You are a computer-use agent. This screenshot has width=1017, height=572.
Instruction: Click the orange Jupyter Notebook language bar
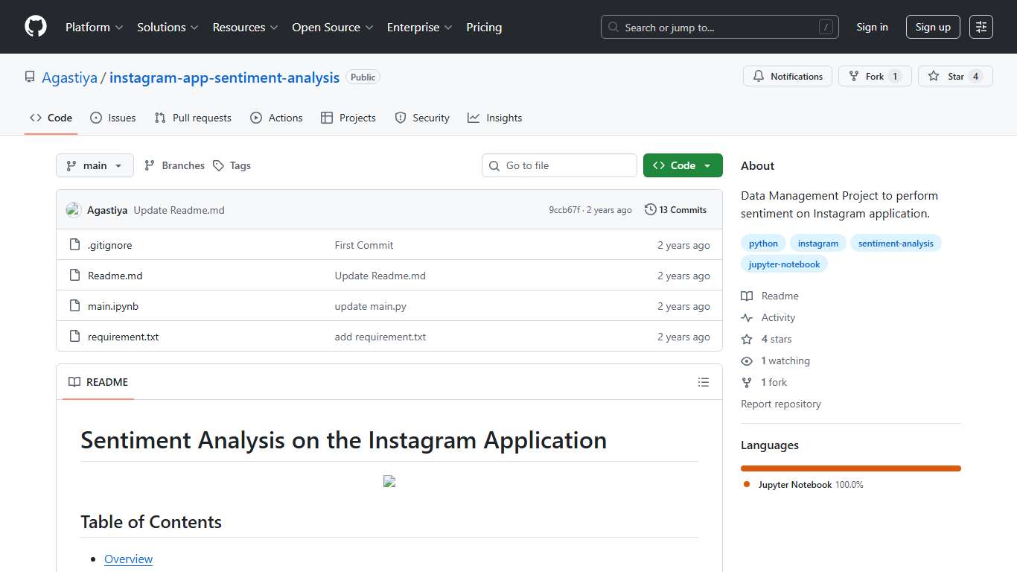[850, 468]
